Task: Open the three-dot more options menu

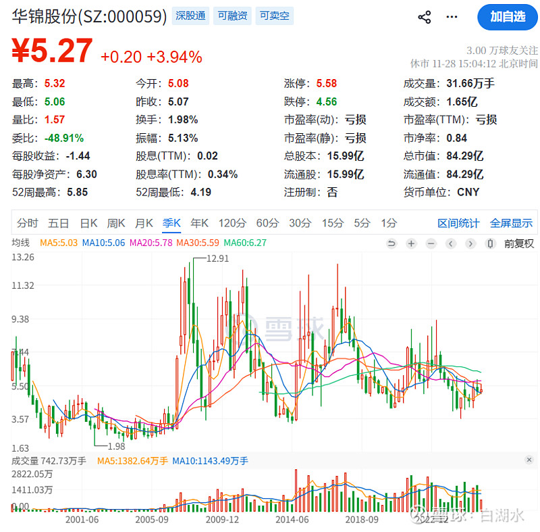Action: coord(452,17)
